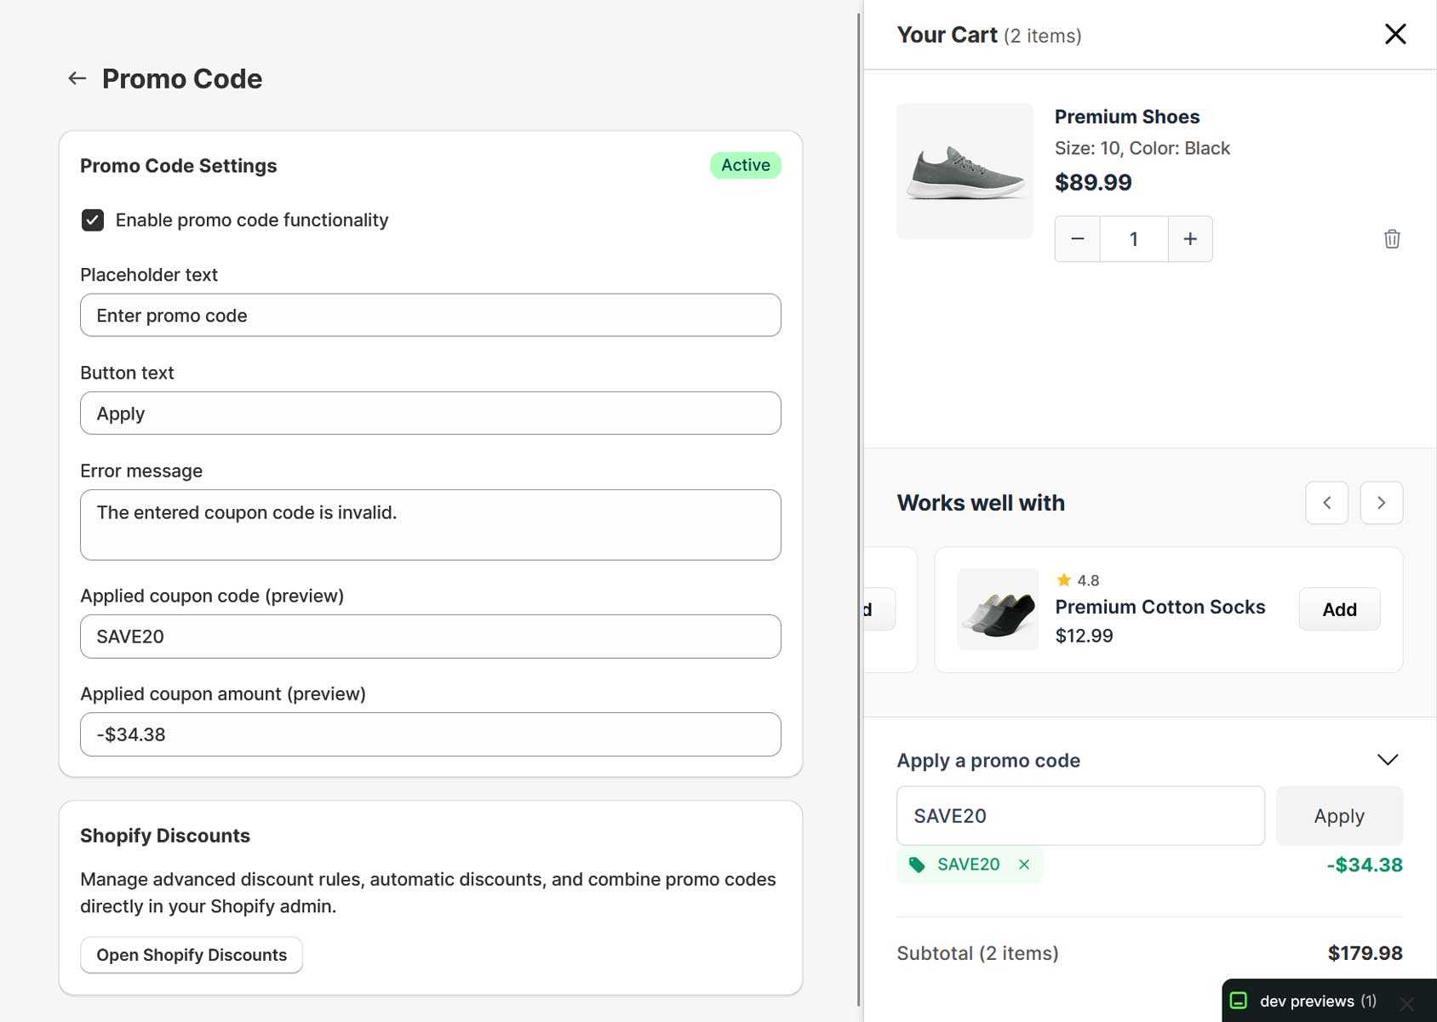Screen dimensions: 1437x1022
Task: Show previous Works well with product
Action: coord(1326,503)
